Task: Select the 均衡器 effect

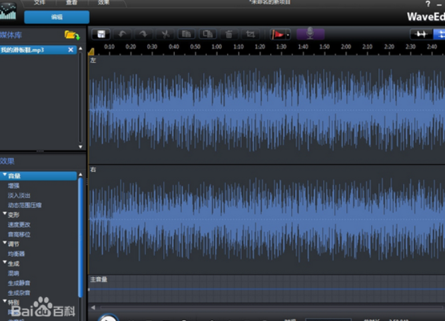Action: 16,254
